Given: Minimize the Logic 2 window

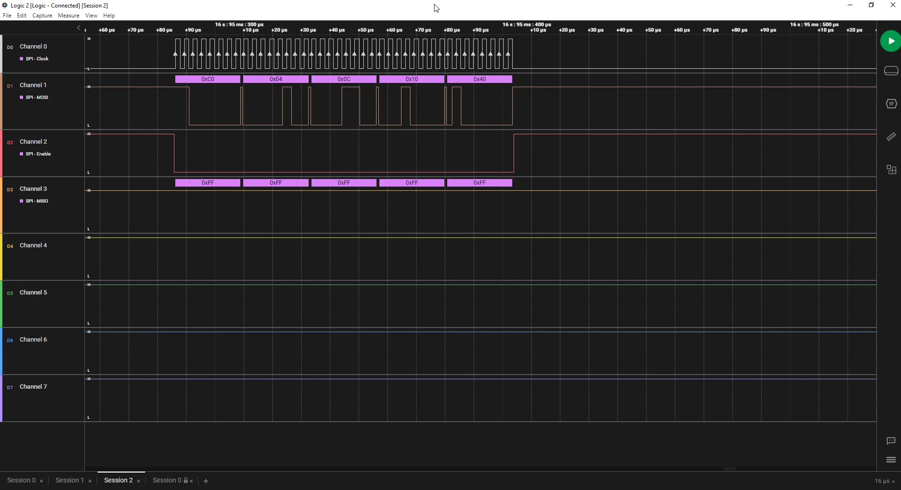Looking at the screenshot, I should point(851,5).
